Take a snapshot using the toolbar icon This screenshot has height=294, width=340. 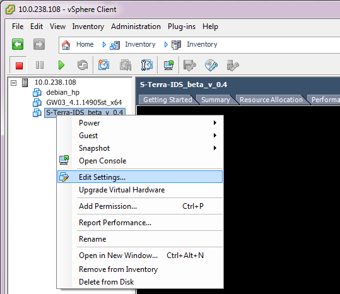coord(103,65)
